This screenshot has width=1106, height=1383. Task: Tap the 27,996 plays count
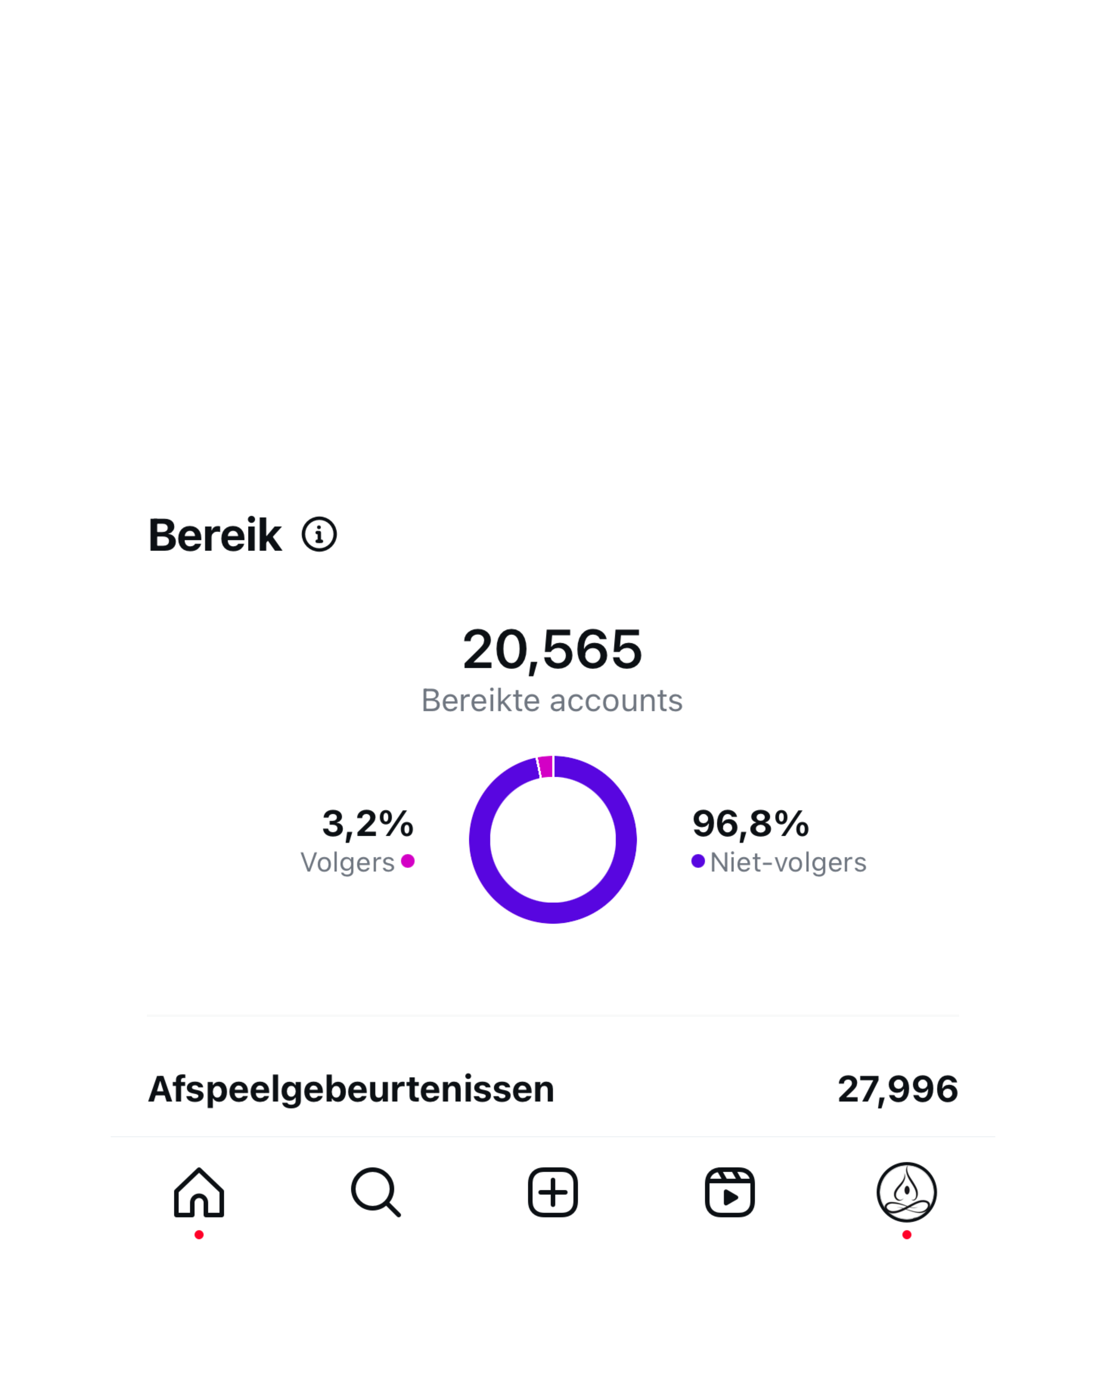tap(898, 1089)
